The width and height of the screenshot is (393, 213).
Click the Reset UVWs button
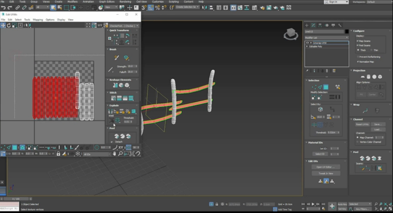tap(362, 125)
